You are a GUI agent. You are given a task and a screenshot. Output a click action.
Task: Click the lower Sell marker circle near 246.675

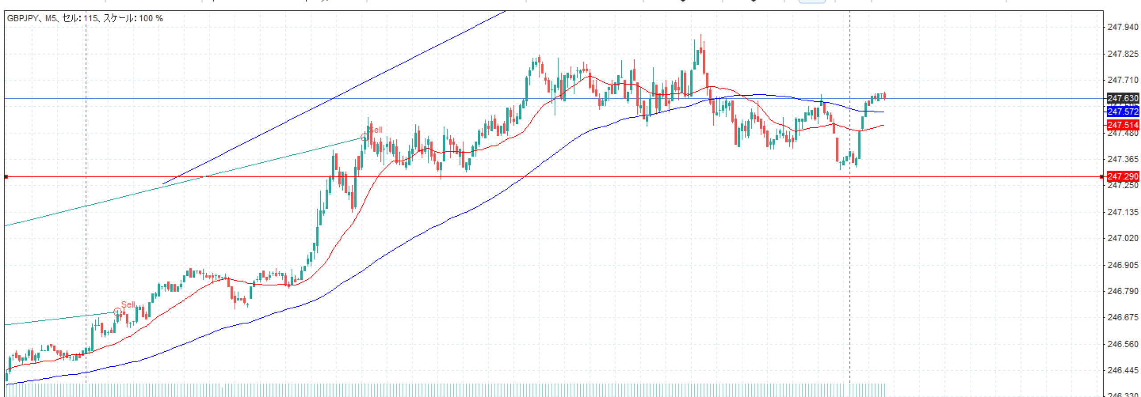tap(117, 312)
